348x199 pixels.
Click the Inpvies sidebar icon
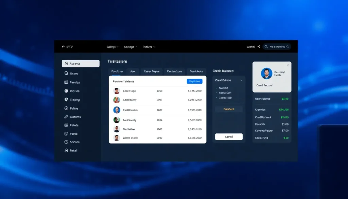coord(66,91)
